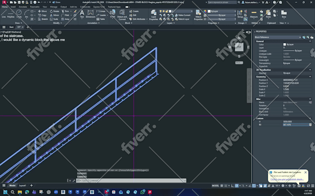Expand the Layers panel flyout

coord(171,23)
